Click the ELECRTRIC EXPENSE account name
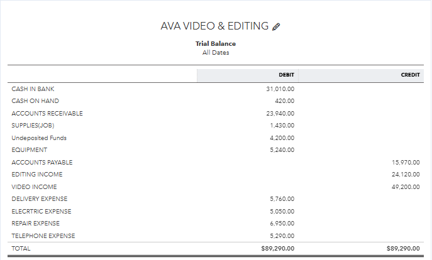This screenshot has width=432, height=260. click(42, 211)
